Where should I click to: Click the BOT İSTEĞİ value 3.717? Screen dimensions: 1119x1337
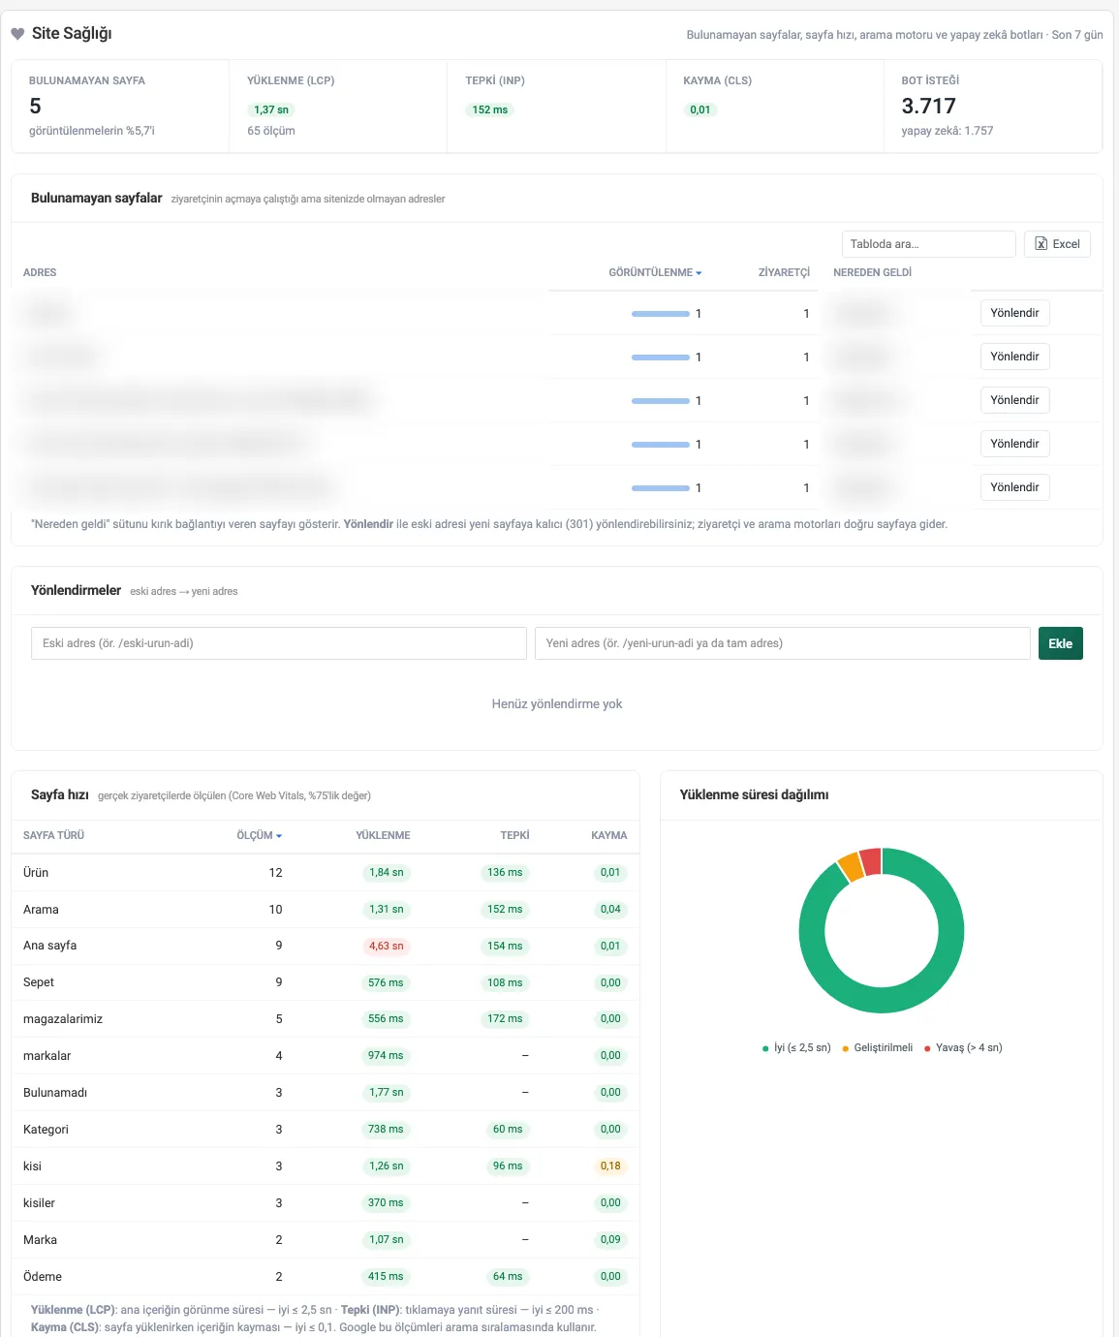928,106
